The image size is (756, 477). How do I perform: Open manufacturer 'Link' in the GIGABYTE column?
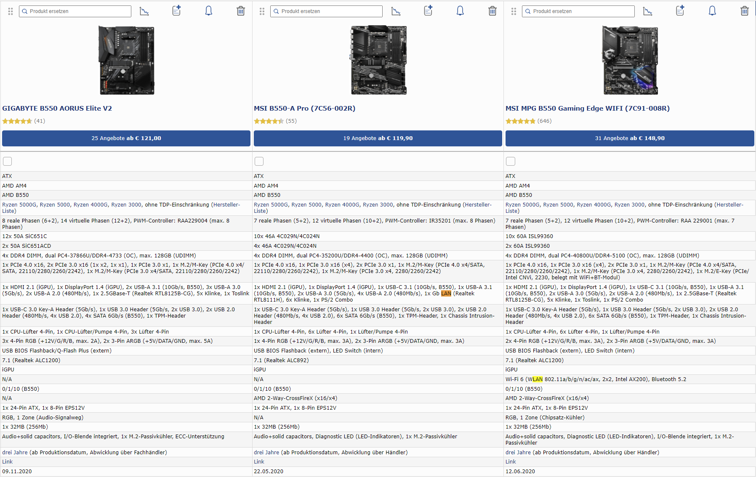pos(8,462)
